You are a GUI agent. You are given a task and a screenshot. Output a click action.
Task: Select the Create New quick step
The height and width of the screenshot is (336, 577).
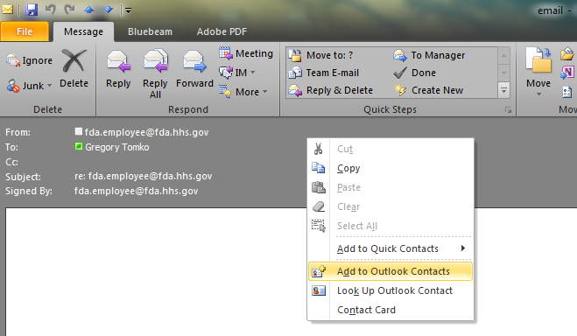(x=429, y=90)
